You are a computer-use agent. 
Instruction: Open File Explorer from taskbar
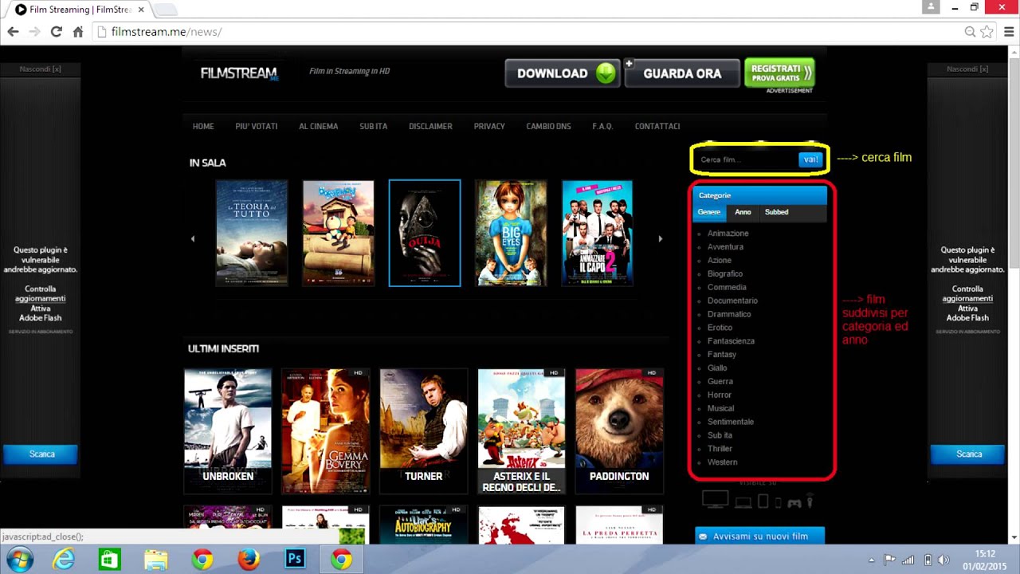point(156,560)
